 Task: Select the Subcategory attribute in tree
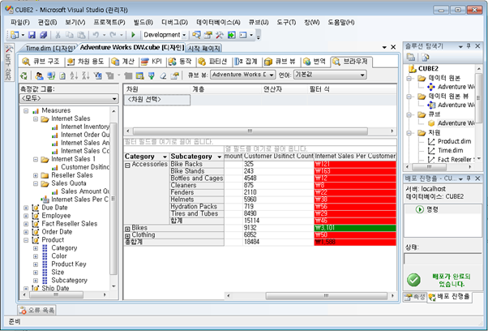[69, 280]
